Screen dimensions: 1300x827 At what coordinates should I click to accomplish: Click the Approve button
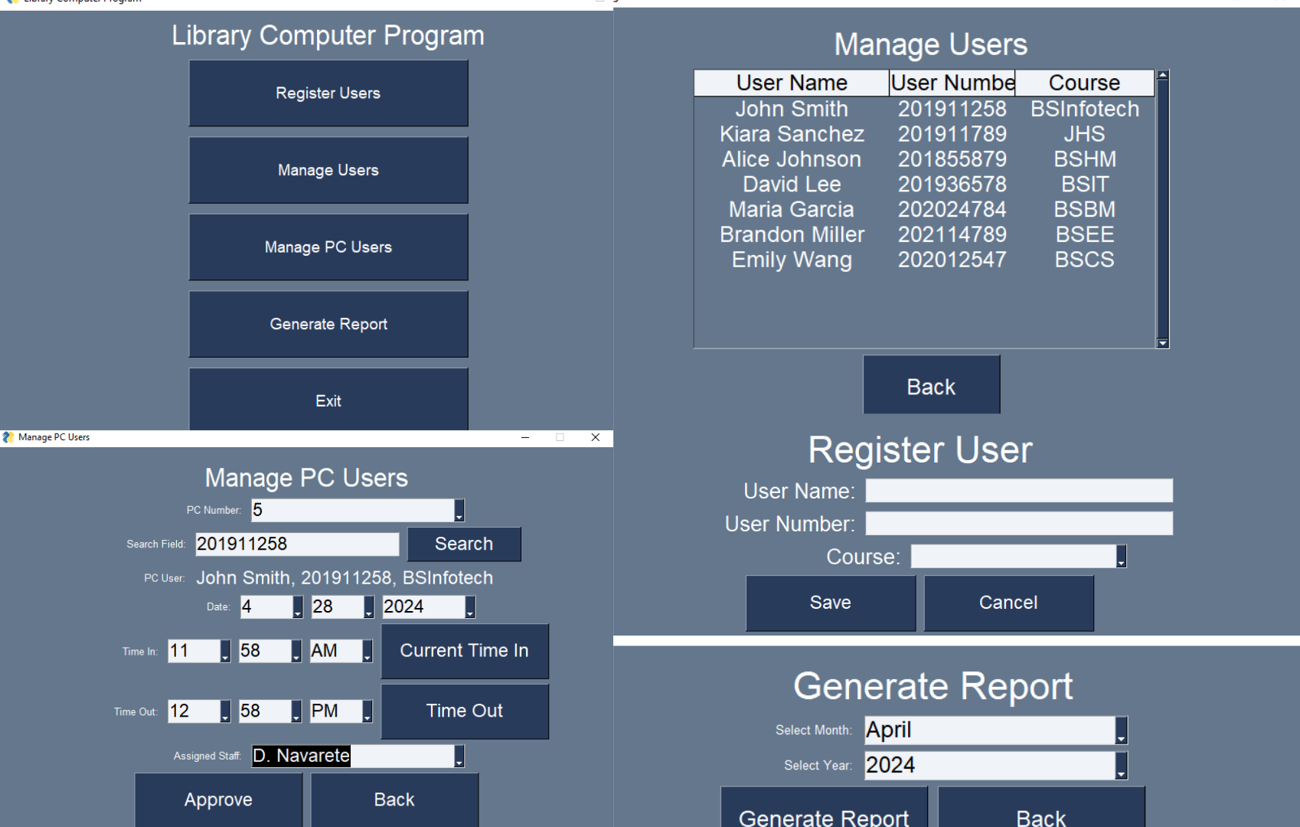point(218,799)
